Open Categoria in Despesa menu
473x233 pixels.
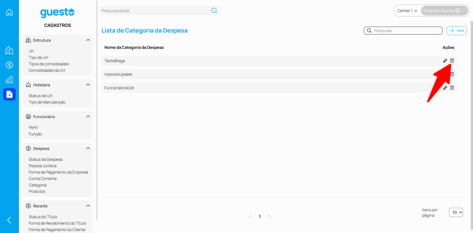(37, 185)
